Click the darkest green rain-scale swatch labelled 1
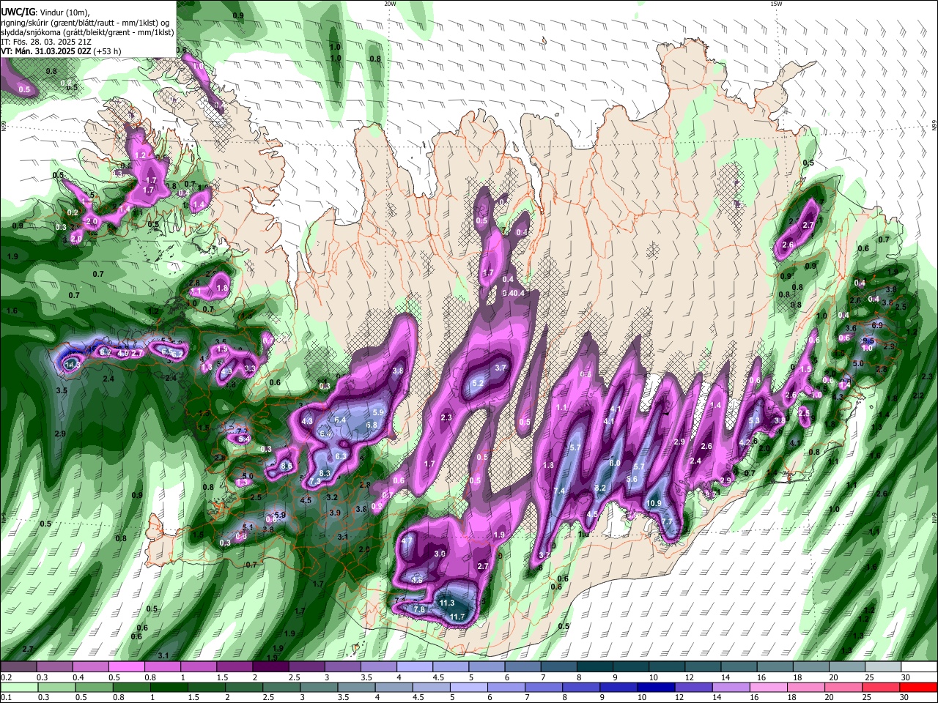The height and width of the screenshot is (703, 938). pyautogui.click(x=168, y=687)
